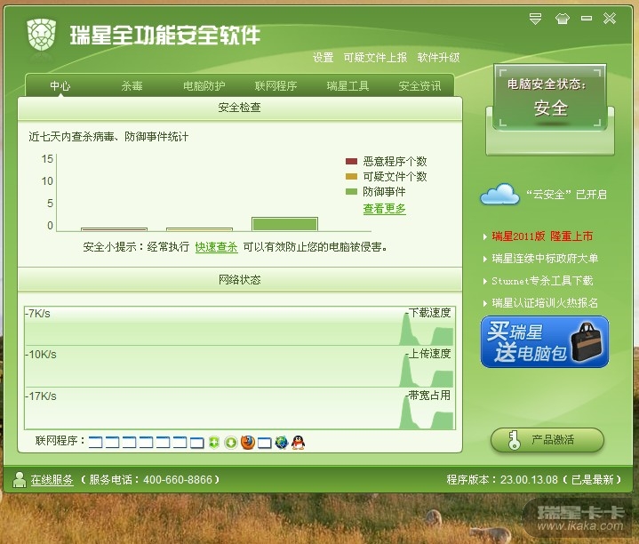Click the 产品激活 activation button

[547, 440]
